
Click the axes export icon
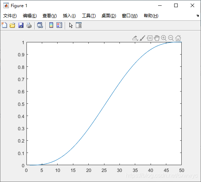pyautogui.click(x=135, y=38)
